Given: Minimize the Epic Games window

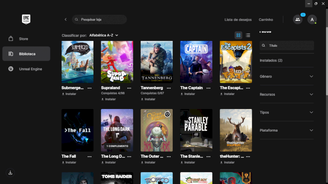Looking at the screenshot, I should click(x=309, y=4).
